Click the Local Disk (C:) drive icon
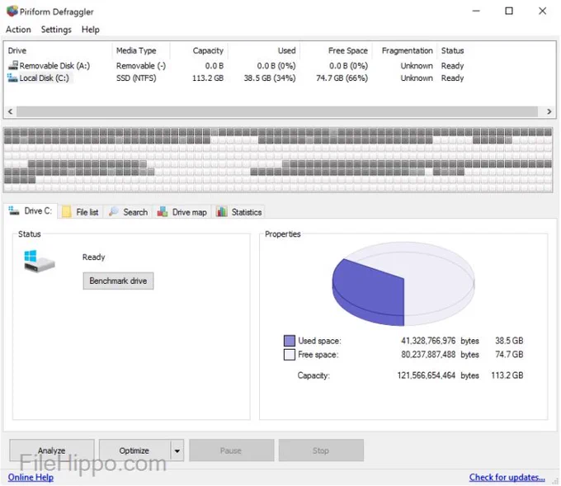Screen dimensions: 561x486 [12, 78]
